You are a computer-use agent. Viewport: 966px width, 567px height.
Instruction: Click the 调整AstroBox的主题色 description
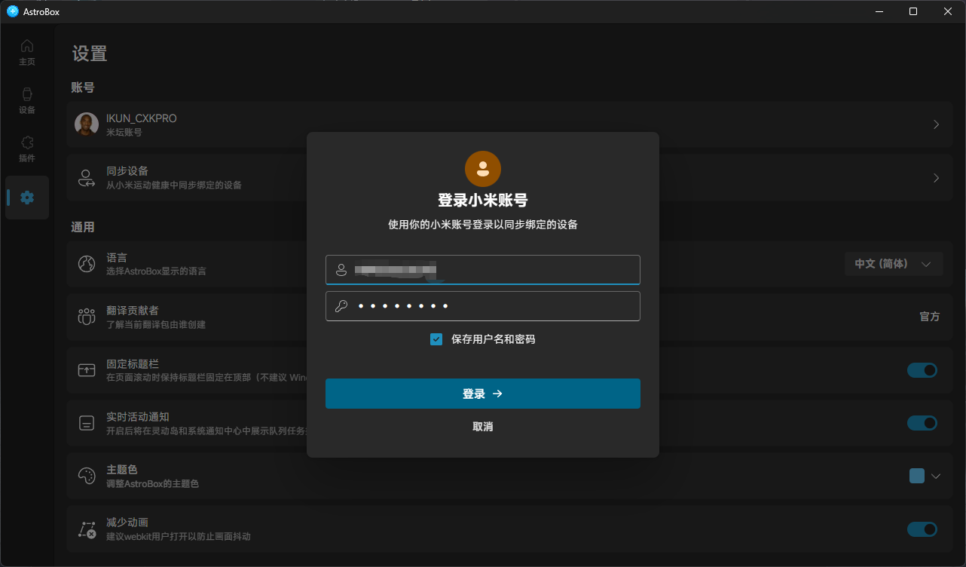(x=152, y=483)
